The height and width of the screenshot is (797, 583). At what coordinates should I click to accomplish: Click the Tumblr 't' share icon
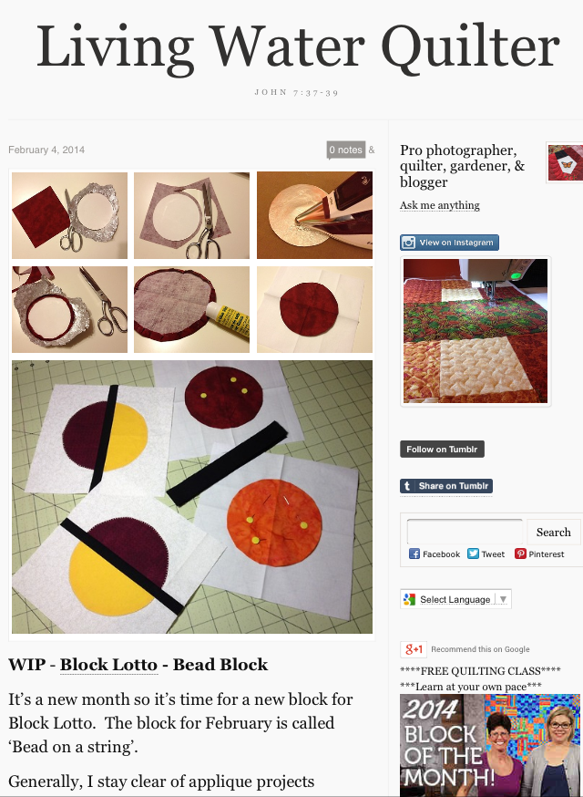(407, 486)
